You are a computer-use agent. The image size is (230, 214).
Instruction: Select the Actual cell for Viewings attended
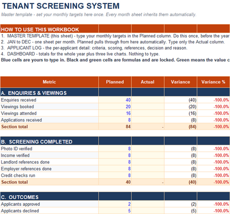tap(148, 113)
